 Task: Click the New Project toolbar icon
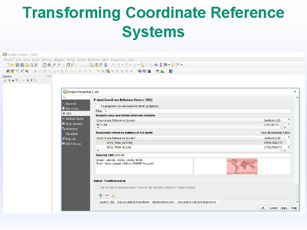tap(8, 65)
